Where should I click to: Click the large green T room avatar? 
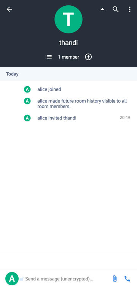68,19
